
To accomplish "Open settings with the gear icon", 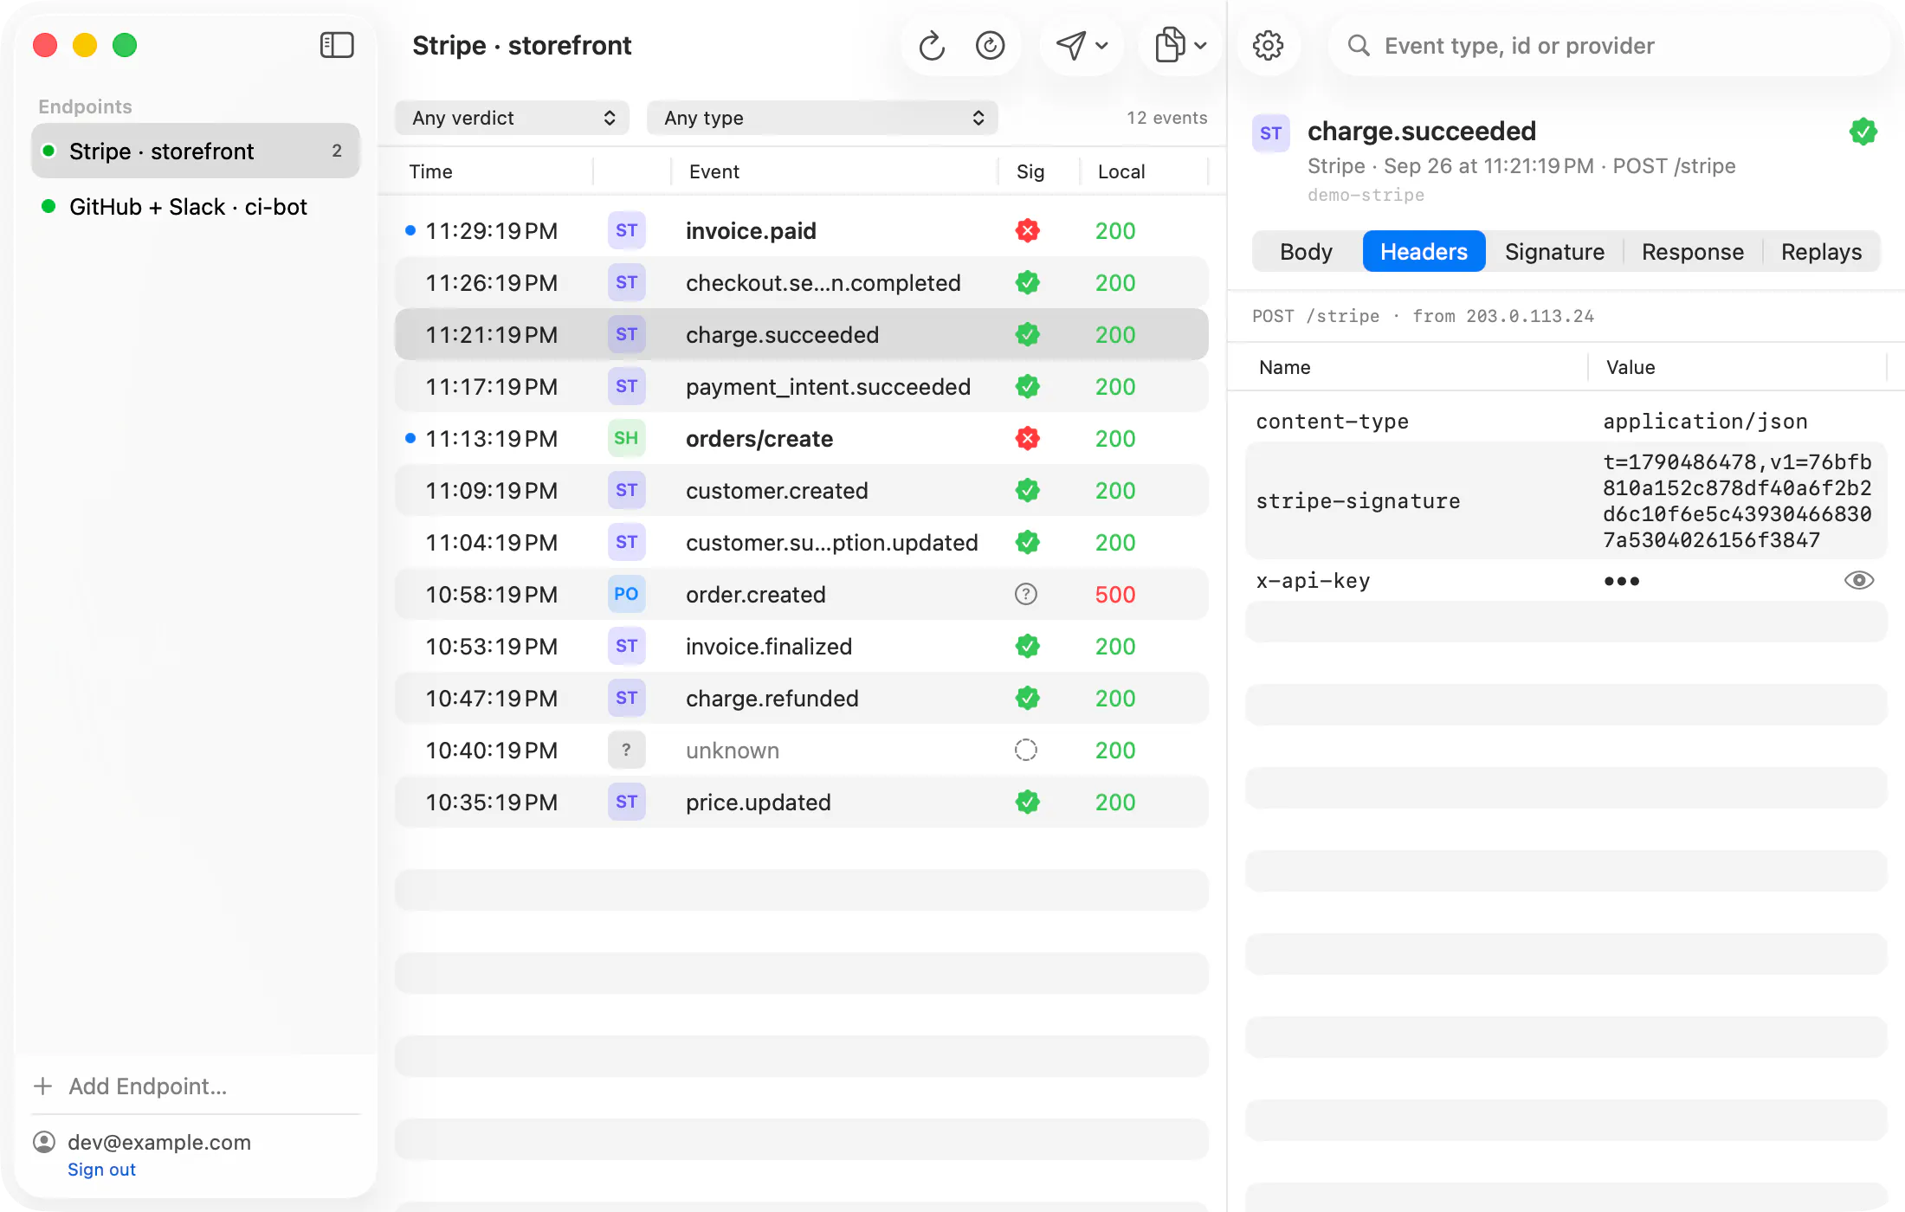I will pyautogui.click(x=1269, y=45).
